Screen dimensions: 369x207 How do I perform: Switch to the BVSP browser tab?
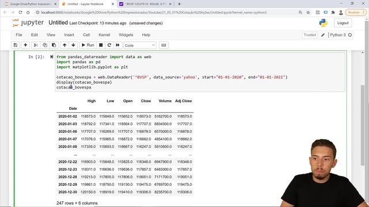click(x=146, y=4)
